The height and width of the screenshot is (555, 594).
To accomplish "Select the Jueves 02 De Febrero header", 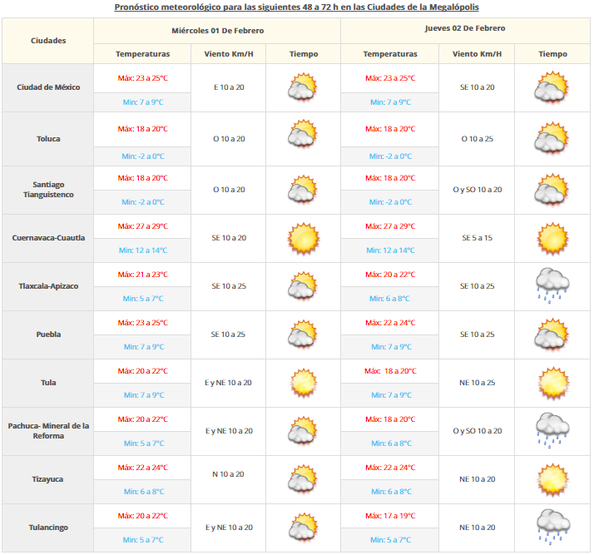I will [464, 28].
